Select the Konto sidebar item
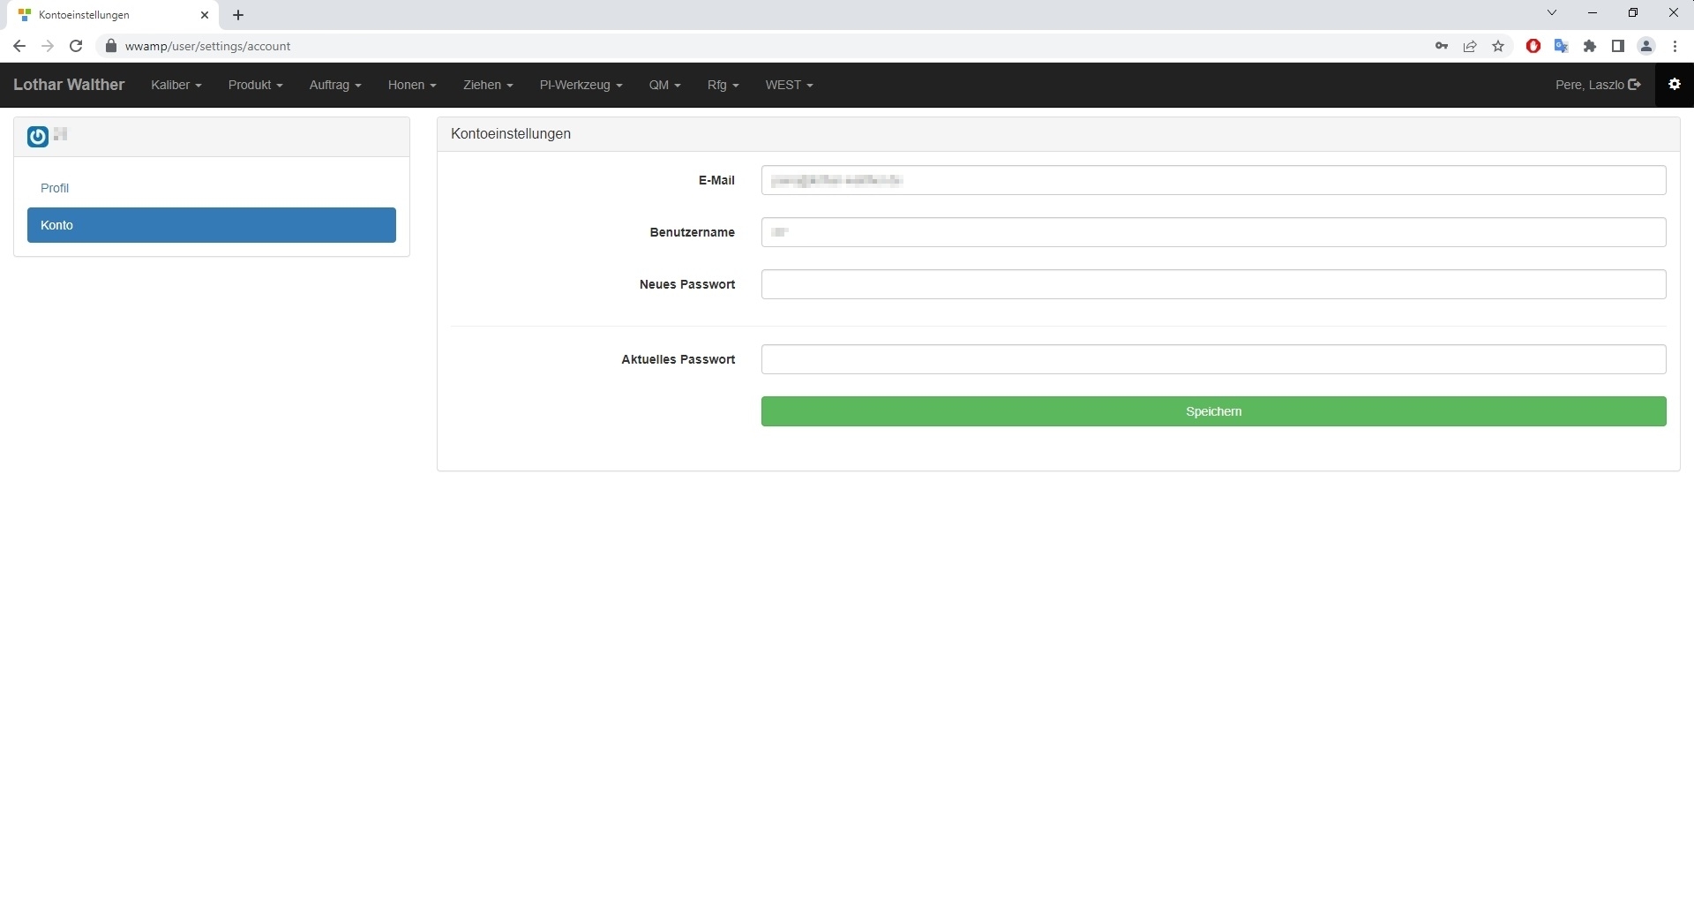The image size is (1694, 918). tap(212, 225)
